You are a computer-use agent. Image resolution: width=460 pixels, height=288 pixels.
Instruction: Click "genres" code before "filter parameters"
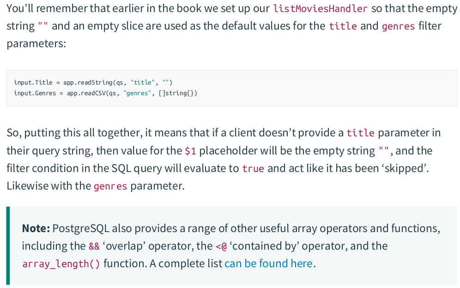[x=398, y=26]
